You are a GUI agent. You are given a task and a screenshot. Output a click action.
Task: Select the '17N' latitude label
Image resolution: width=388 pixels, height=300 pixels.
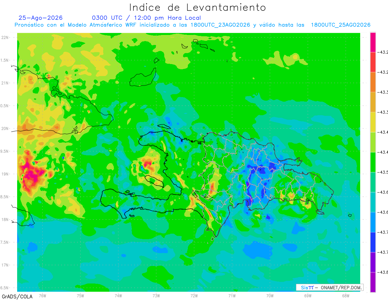pyautogui.click(x=5, y=265)
